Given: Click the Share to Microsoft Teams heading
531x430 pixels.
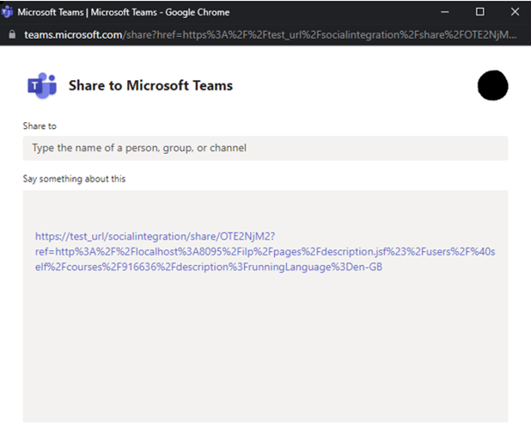Looking at the screenshot, I should click(150, 85).
